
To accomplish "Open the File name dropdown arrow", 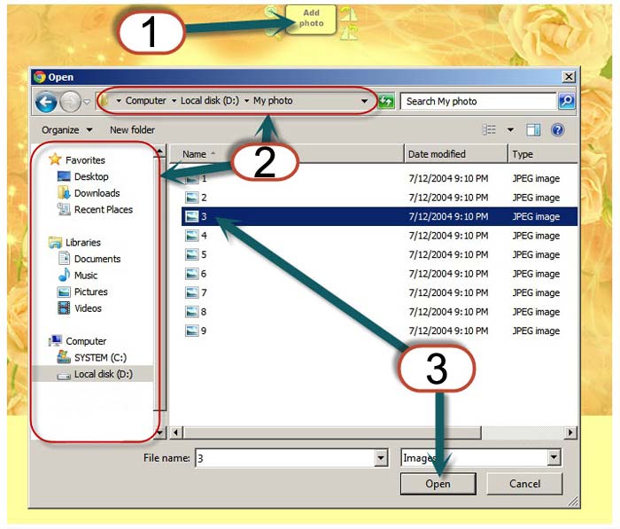I will 382,458.
